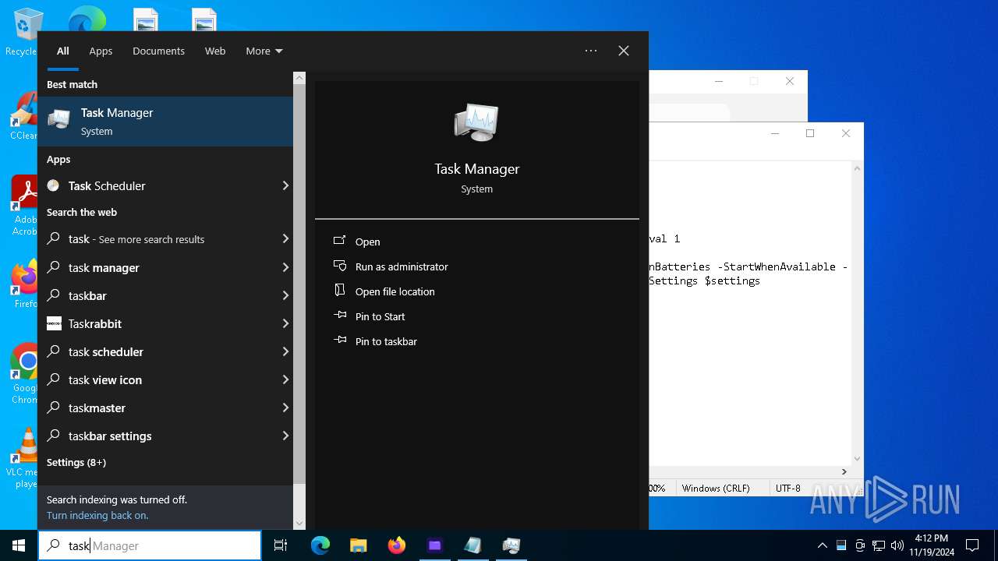
Task: Click the 'Settings $settings' text in Notepad
Action: click(x=704, y=280)
